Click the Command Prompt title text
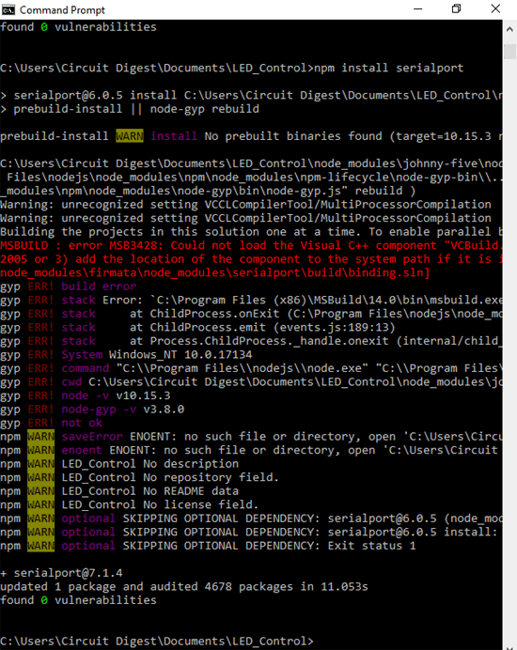Viewport: 517px width, 650px height. click(62, 10)
